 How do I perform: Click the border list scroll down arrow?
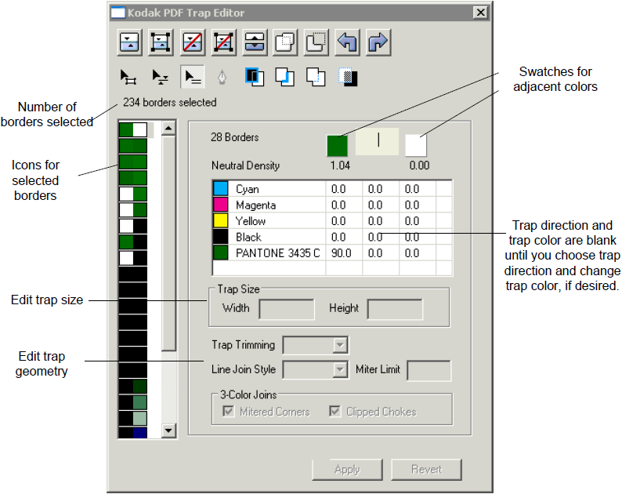[x=168, y=430]
